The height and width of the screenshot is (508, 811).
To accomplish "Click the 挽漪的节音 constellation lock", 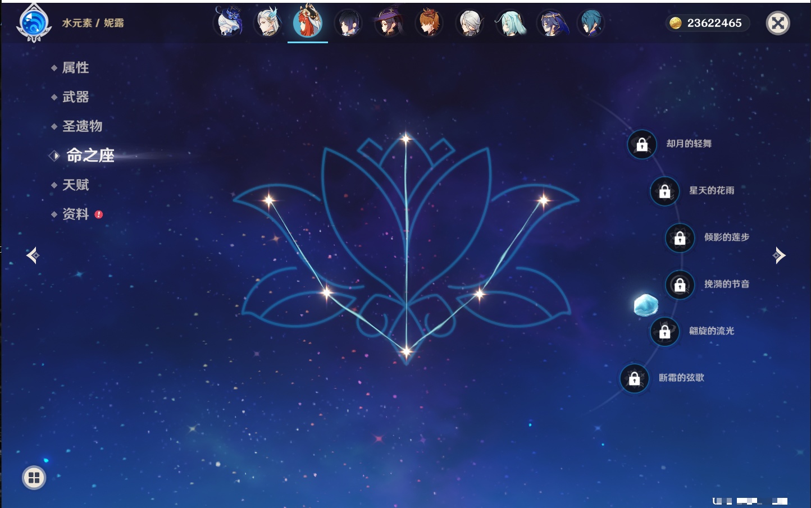I will click(x=680, y=285).
